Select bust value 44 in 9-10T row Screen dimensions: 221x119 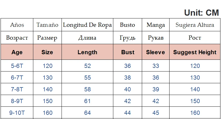128,113
